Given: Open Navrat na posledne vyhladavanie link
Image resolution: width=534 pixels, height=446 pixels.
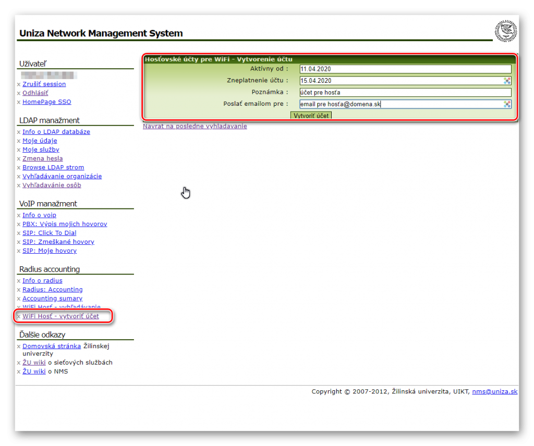Looking at the screenshot, I should click(x=195, y=126).
